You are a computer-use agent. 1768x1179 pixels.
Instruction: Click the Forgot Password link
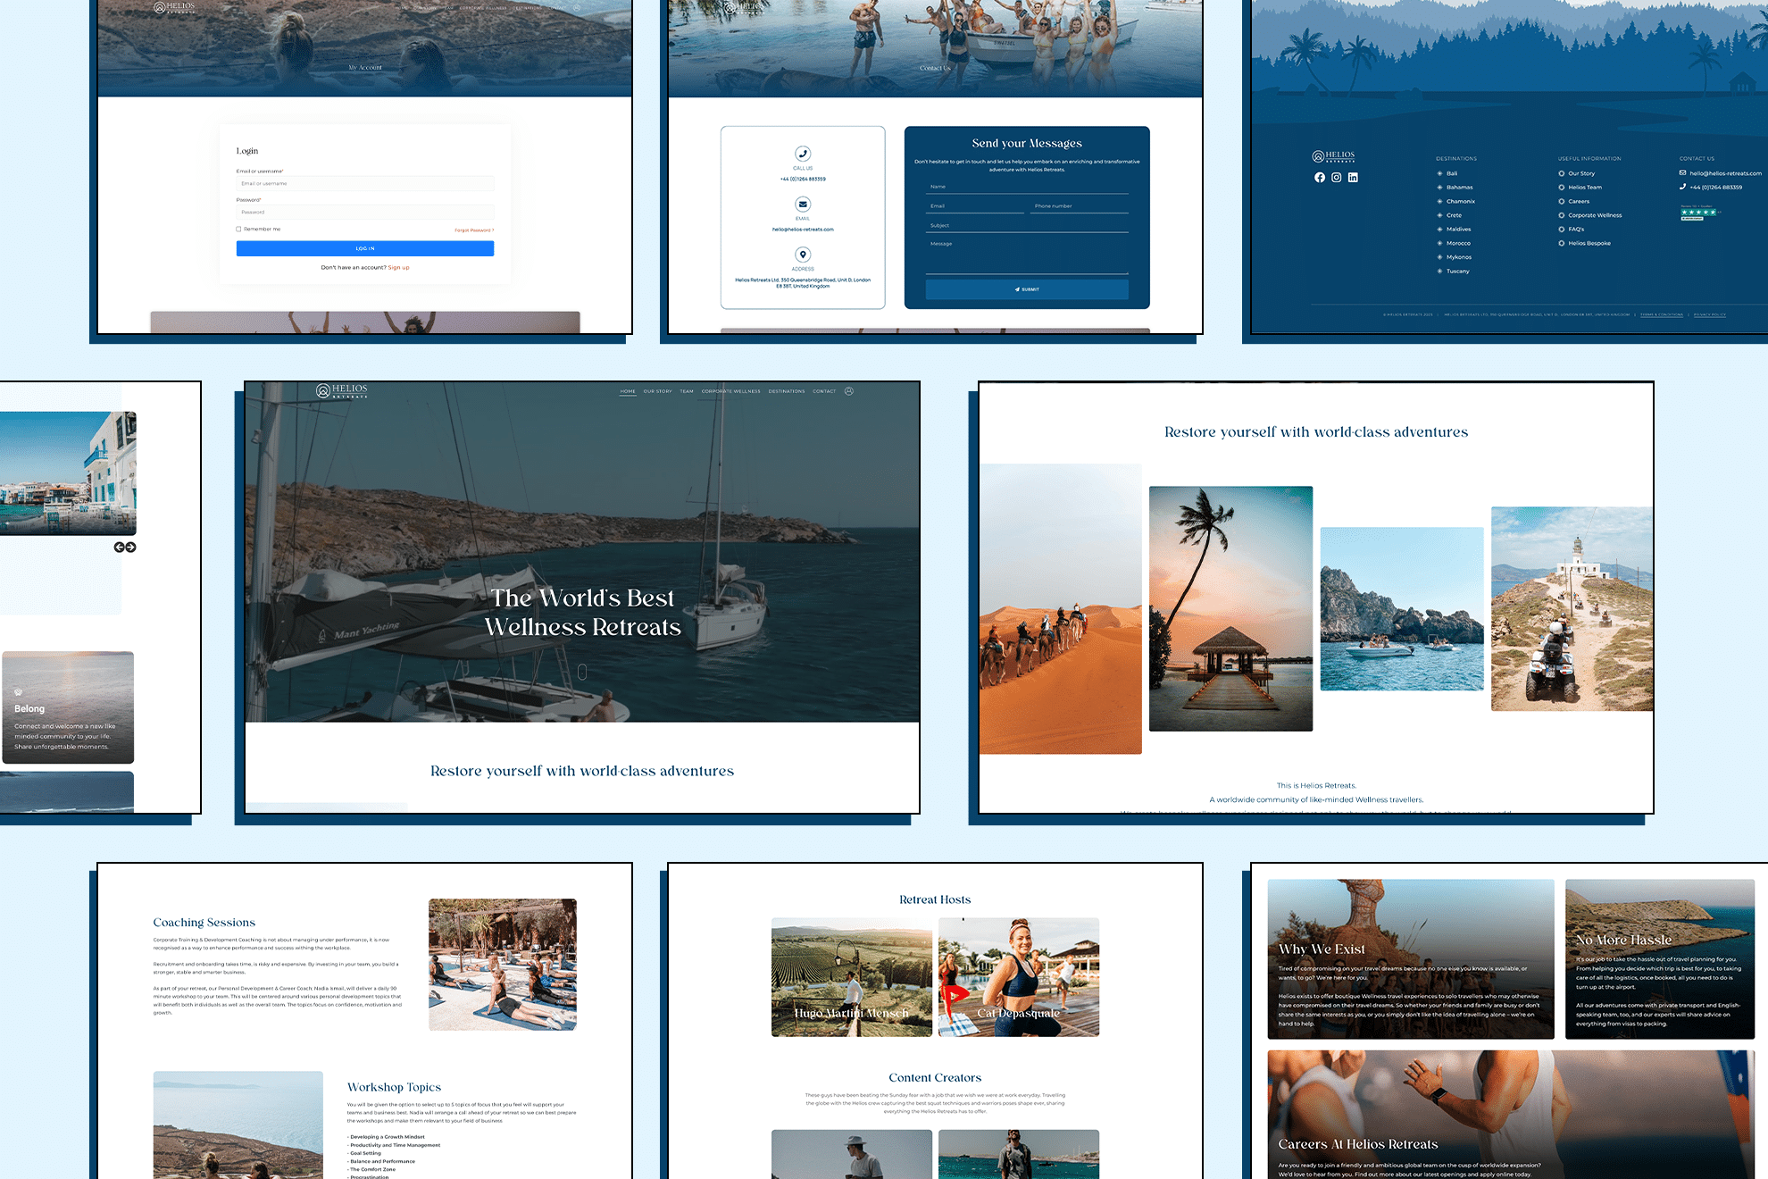coord(474,230)
